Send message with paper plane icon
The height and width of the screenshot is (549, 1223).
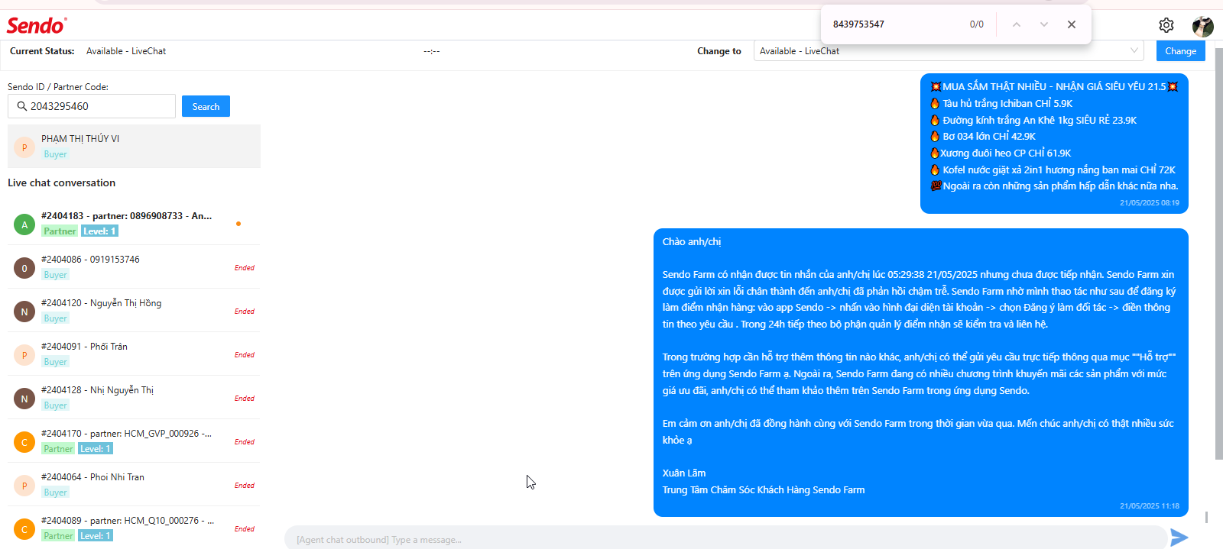coord(1179,538)
